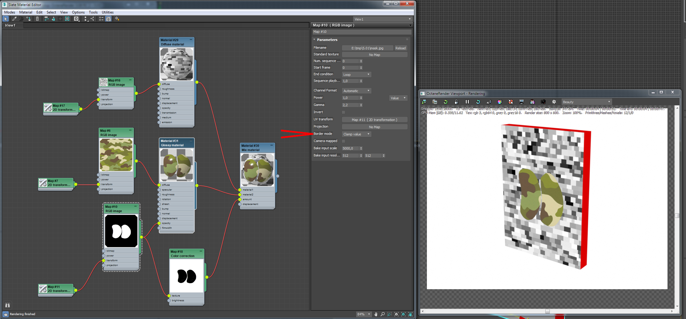686x319 pixels.
Task: Click Gamma value field 2,2
Action: click(351, 105)
